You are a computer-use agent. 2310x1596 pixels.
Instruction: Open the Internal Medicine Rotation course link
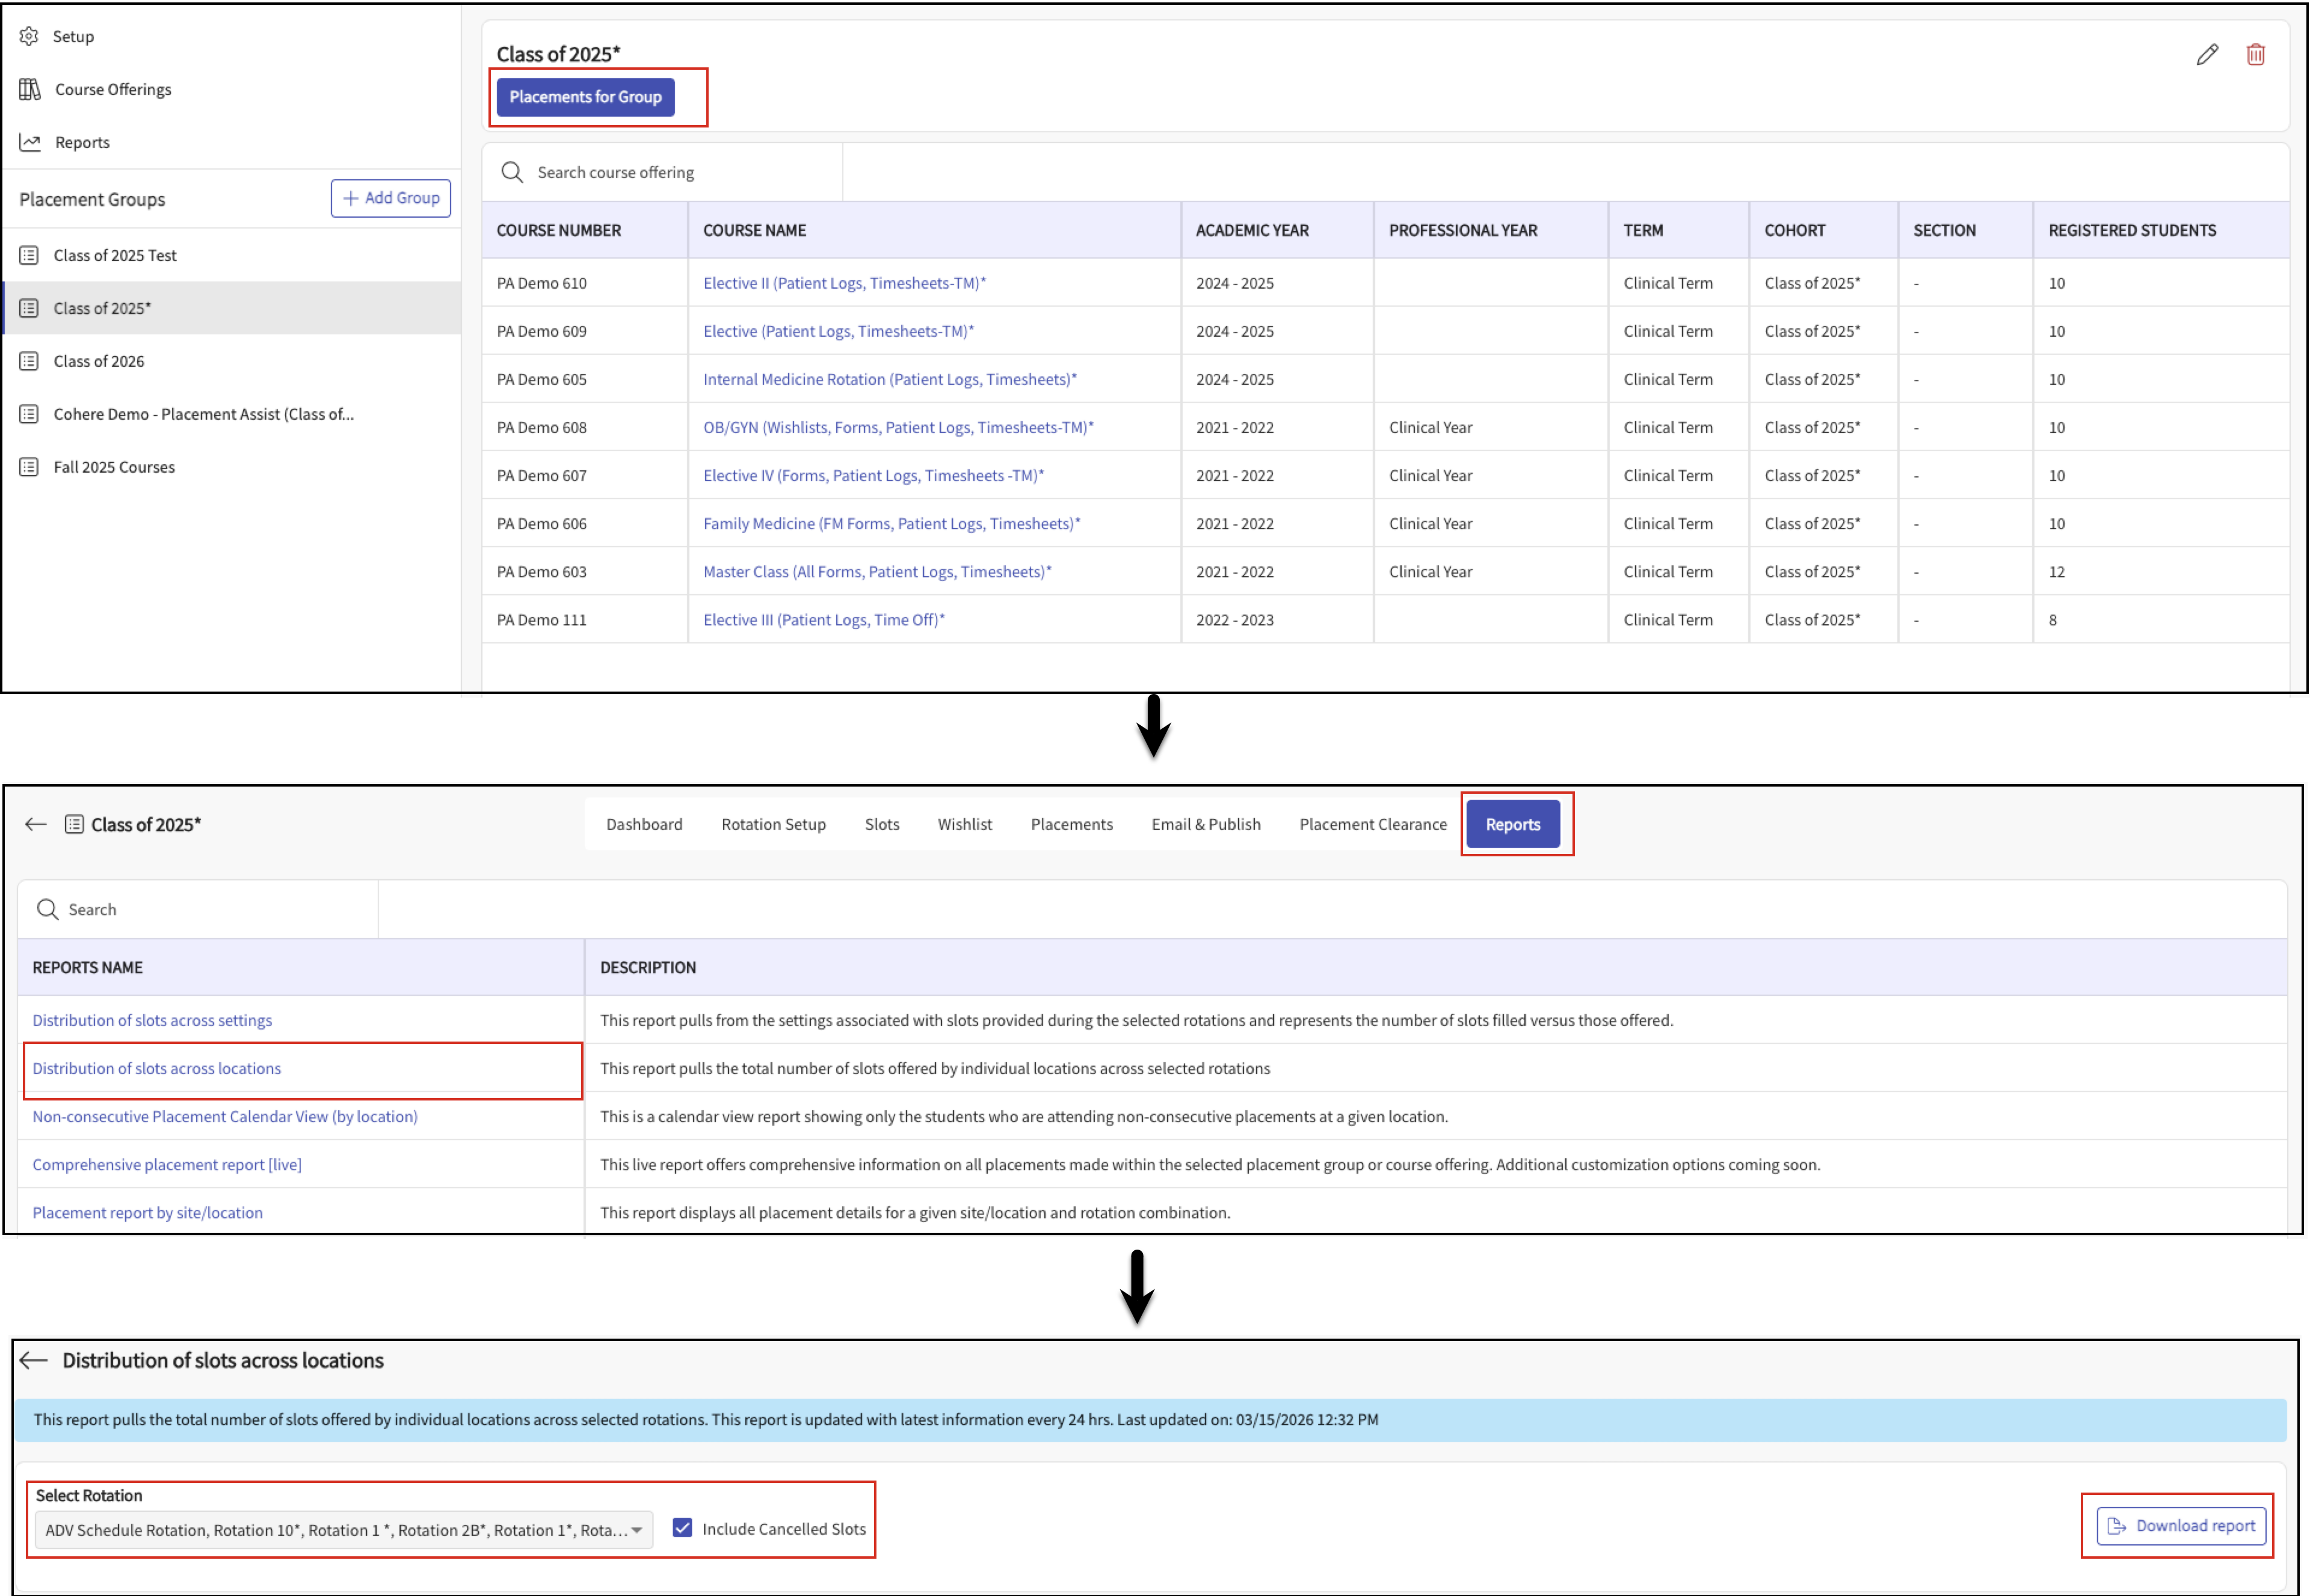(889, 379)
